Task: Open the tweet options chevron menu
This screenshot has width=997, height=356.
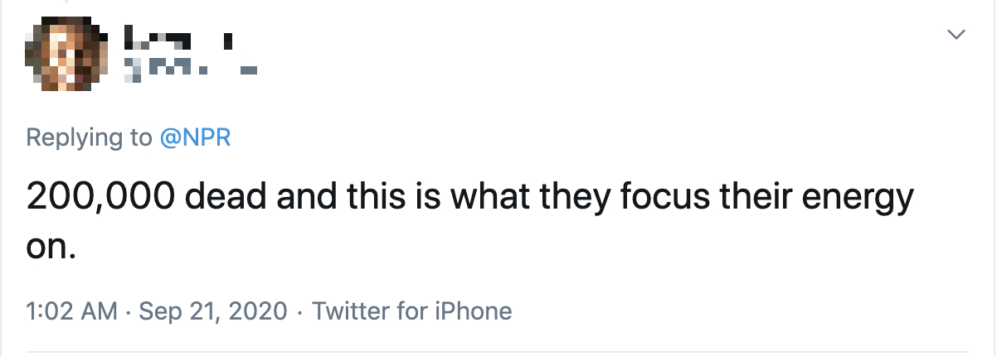Action: pyautogui.click(x=956, y=35)
